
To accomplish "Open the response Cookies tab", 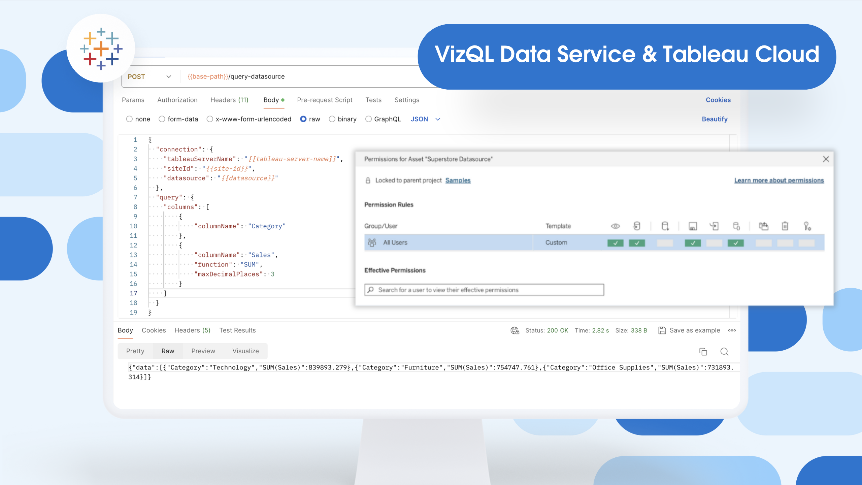I will click(x=154, y=330).
